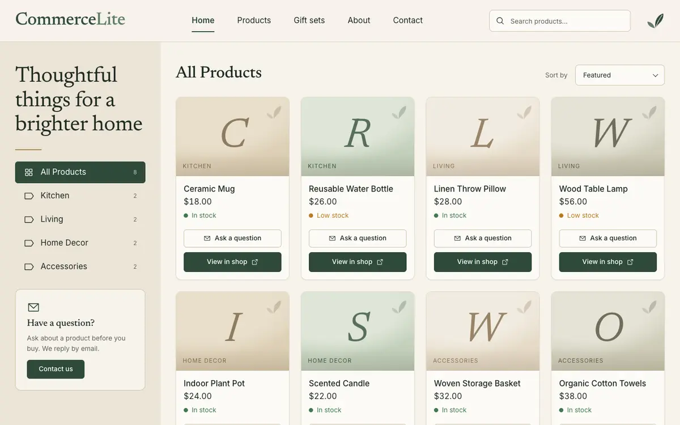Open the About page link
Image resolution: width=680 pixels, height=425 pixels.
point(359,20)
